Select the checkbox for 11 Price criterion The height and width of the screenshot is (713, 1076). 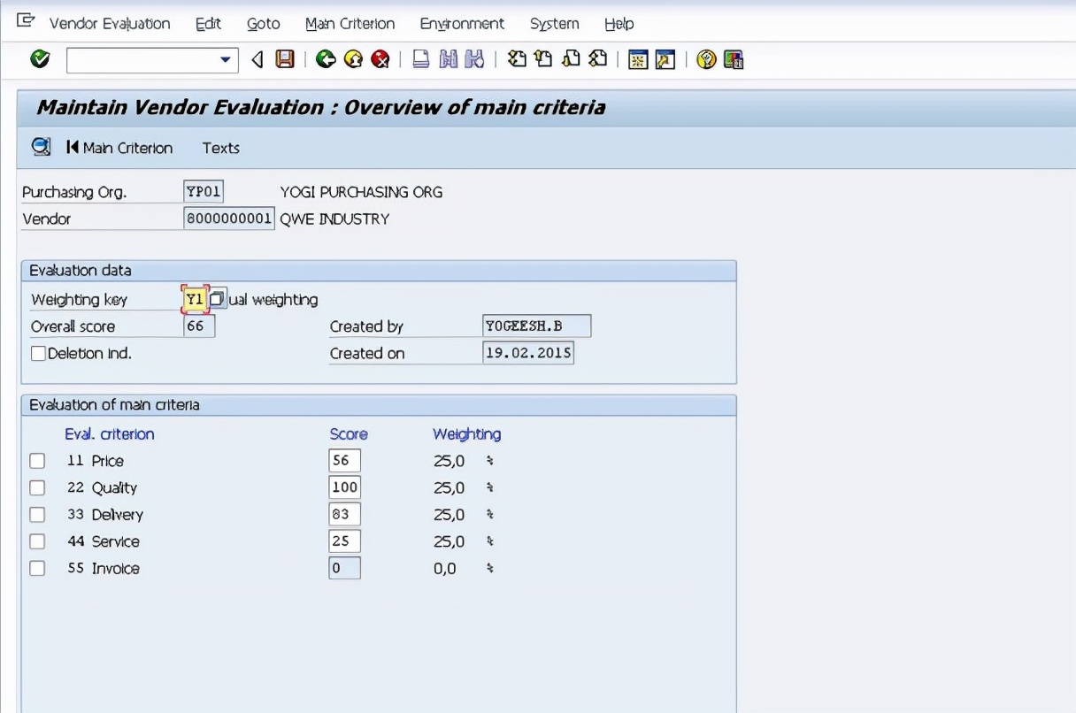37,461
